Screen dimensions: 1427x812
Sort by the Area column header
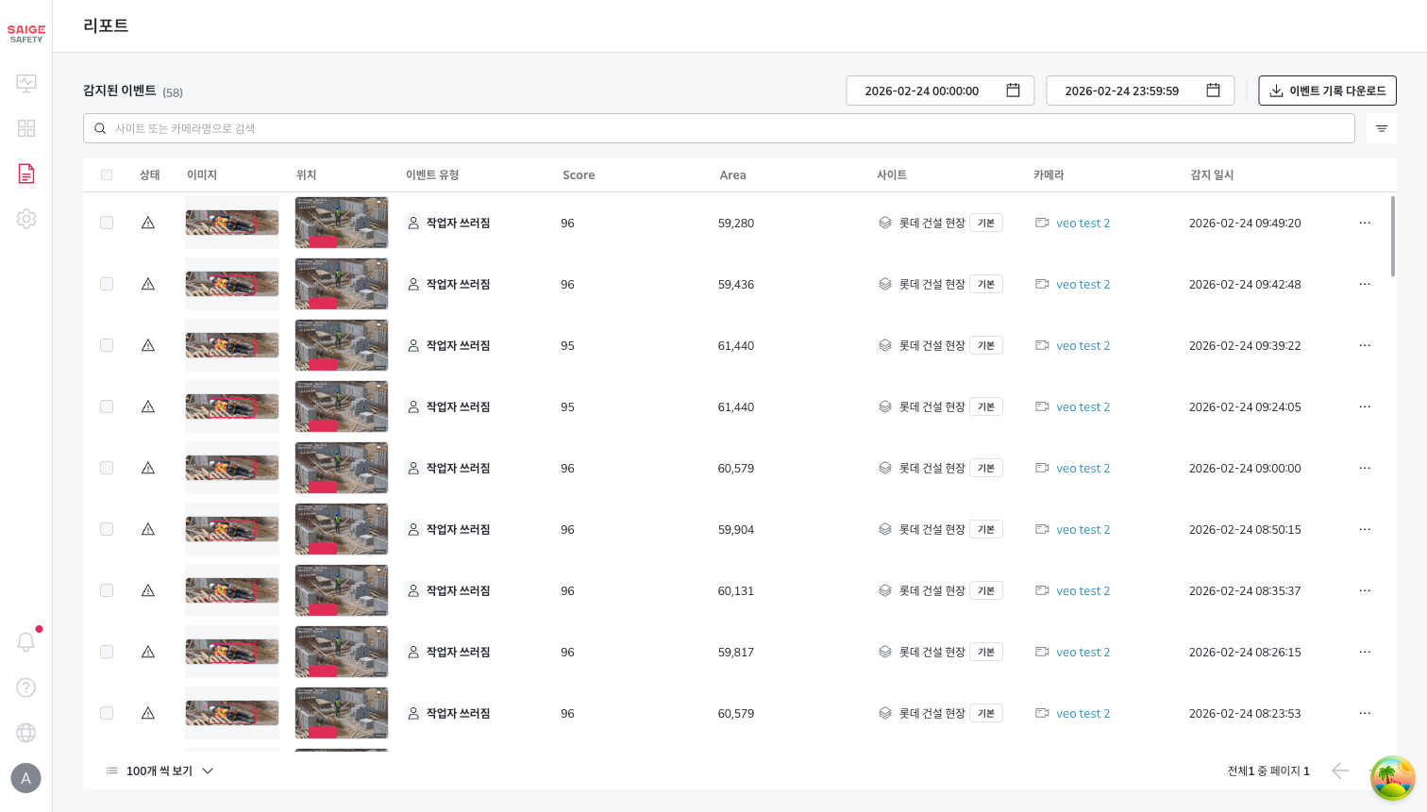pyautogui.click(x=732, y=174)
